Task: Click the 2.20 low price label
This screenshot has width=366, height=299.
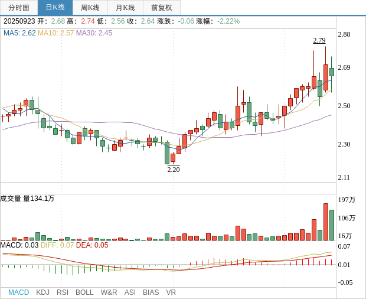Action: (174, 170)
